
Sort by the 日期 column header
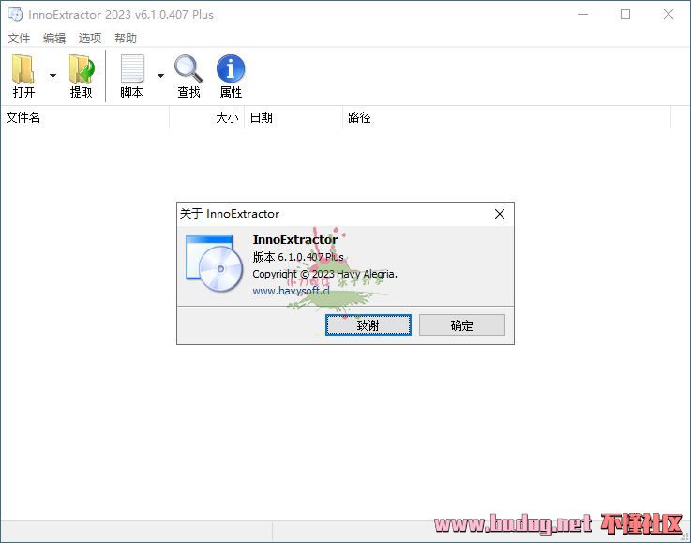click(293, 117)
